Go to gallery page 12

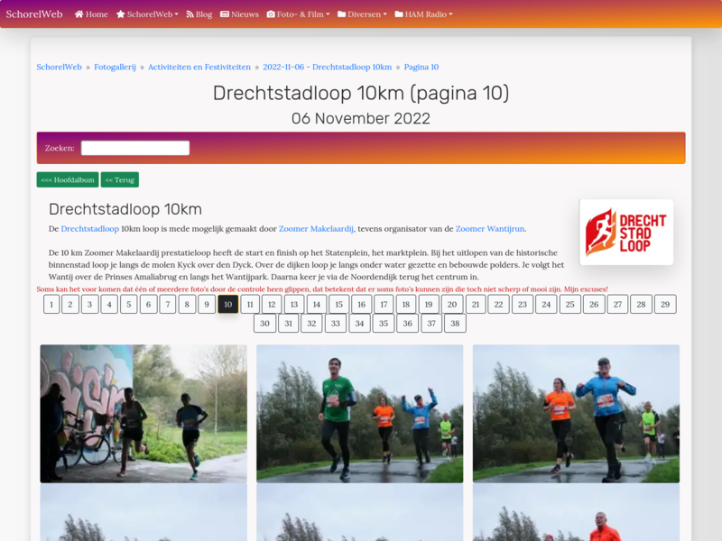point(272,304)
